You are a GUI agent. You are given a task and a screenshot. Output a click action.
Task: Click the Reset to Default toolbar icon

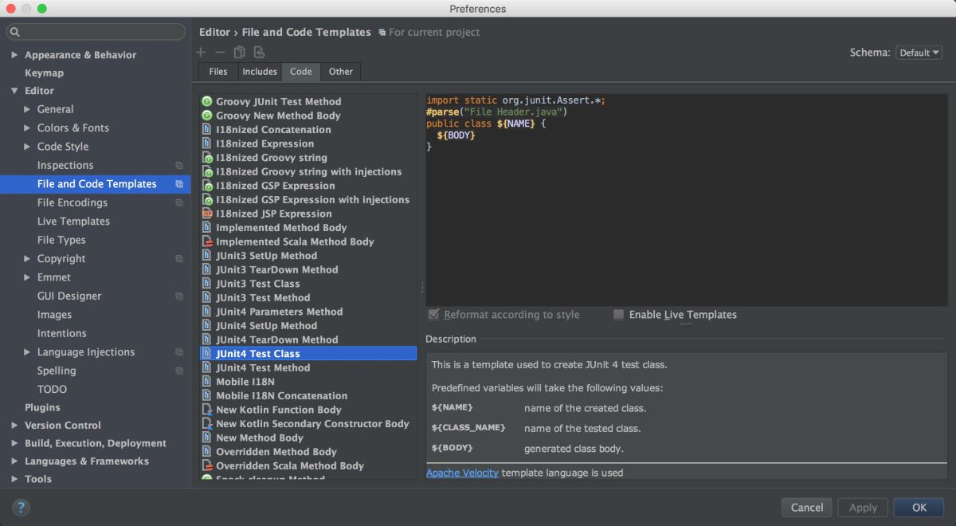[259, 53]
